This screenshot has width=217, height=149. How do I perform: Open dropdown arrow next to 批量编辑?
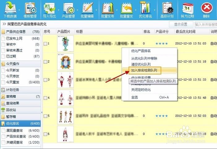click(96, 10)
